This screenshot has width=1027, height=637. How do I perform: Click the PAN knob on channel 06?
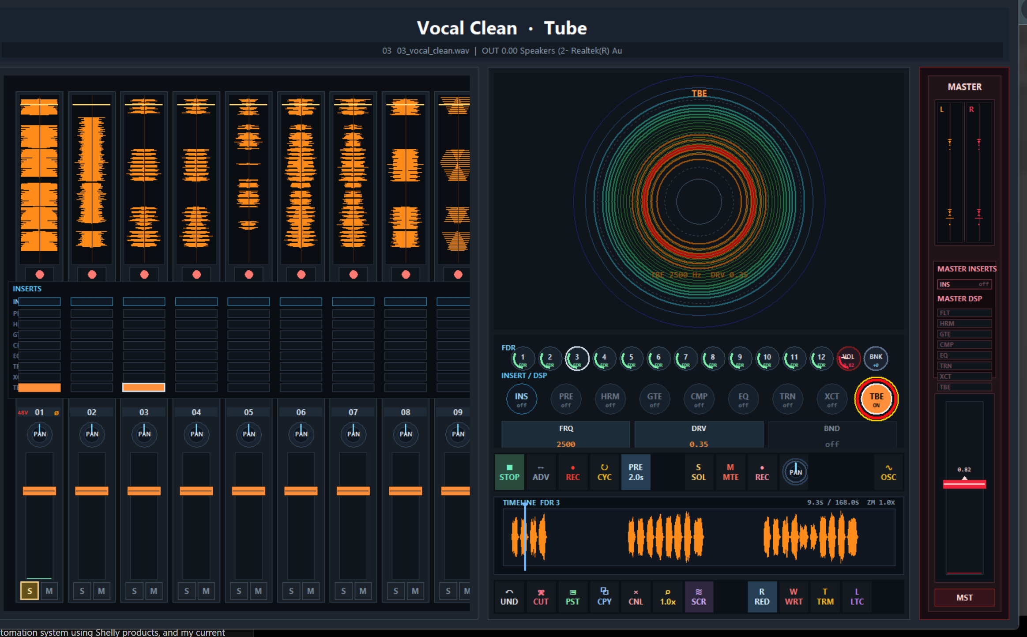click(301, 434)
